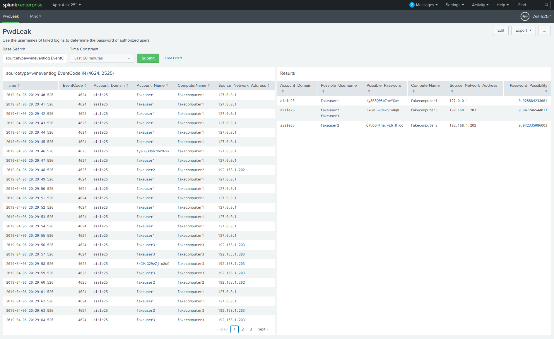The height and width of the screenshot is (339, 554).
Task: Sort Results by Possible_Password column
Action: coord(384,88)
